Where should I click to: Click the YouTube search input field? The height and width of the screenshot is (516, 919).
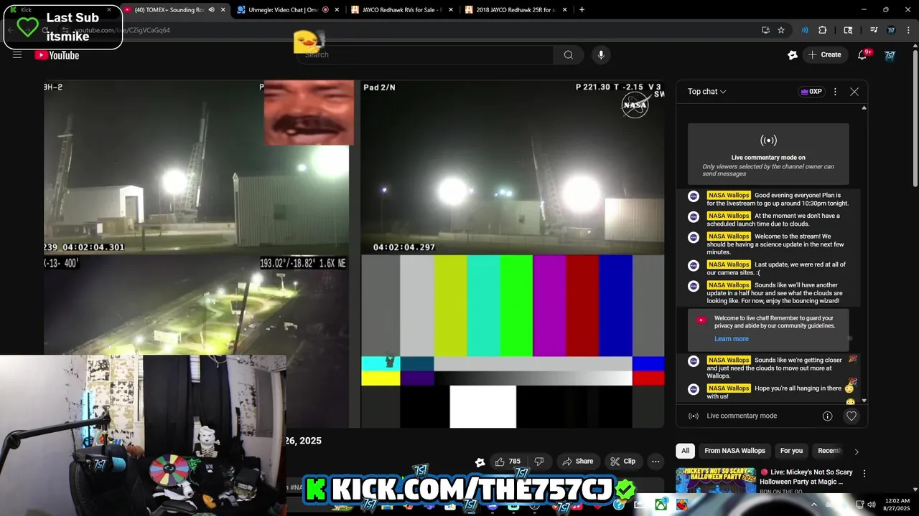pos(425,54)
